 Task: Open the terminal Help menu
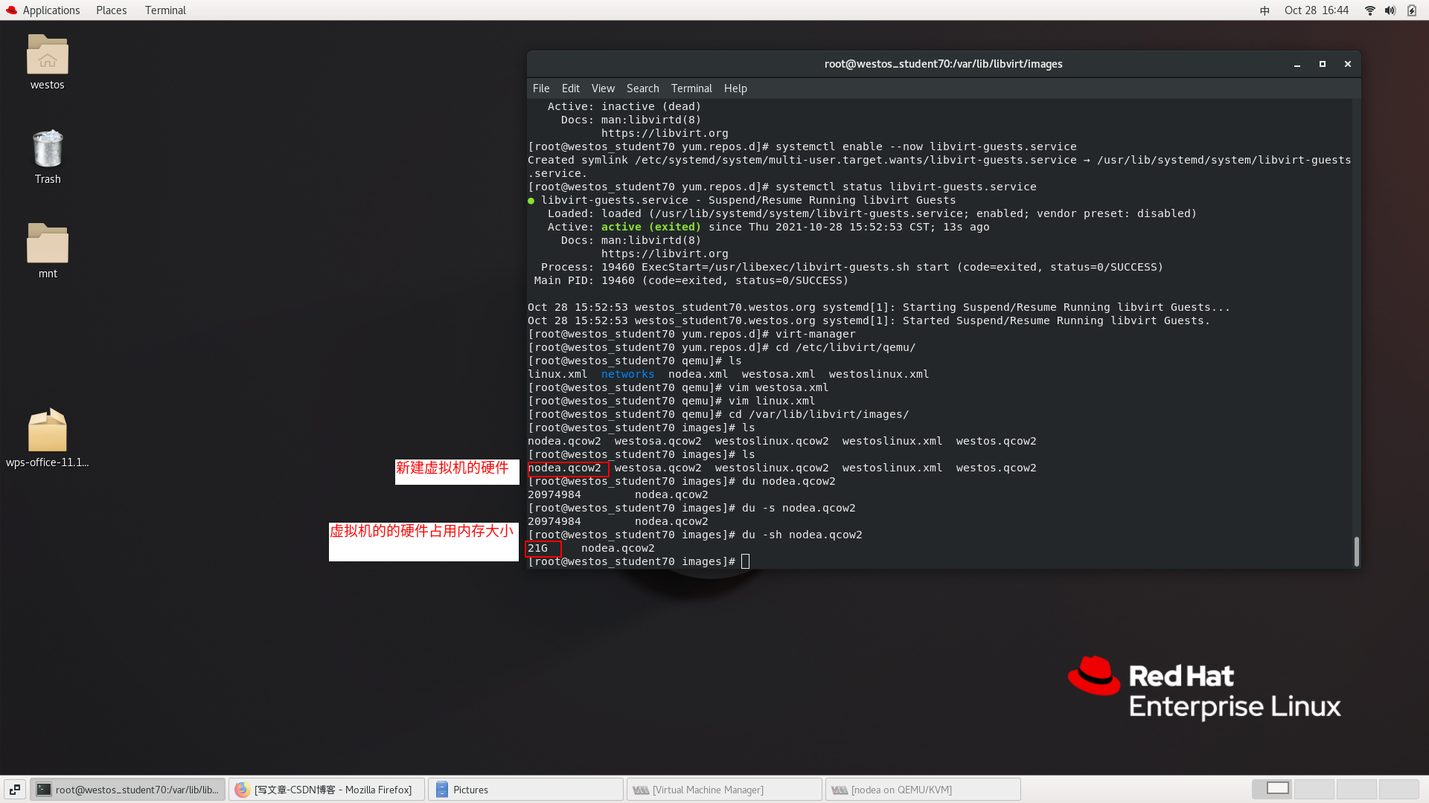click(x=735, y=88)
